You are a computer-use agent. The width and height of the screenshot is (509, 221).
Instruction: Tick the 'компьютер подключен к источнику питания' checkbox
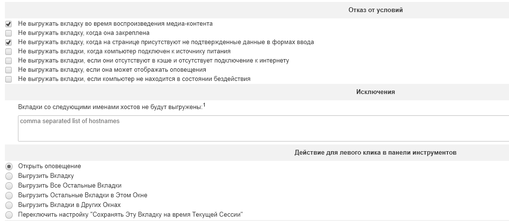point(8,51)
